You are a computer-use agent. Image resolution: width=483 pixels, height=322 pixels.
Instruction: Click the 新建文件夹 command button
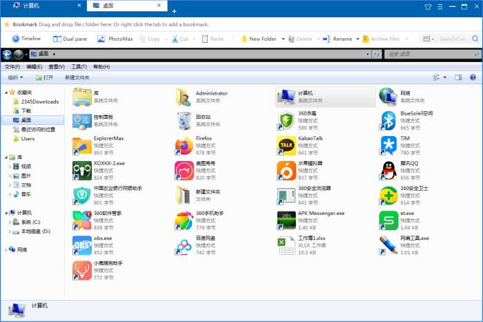(77, 77)
